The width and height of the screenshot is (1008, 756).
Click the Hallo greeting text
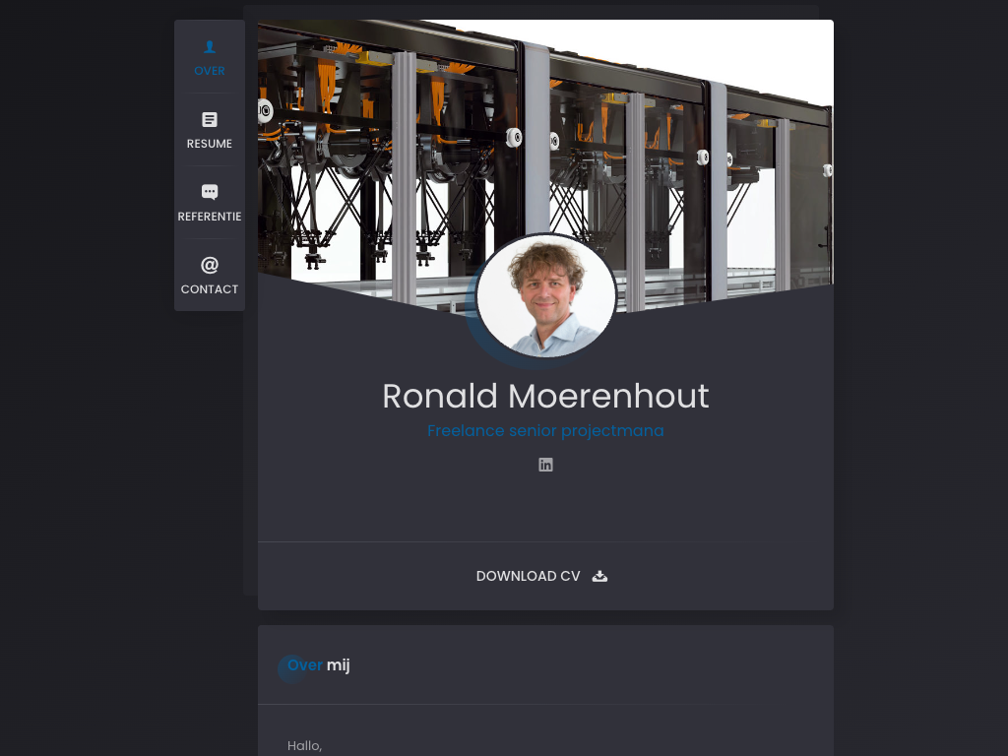click(304, 746)
